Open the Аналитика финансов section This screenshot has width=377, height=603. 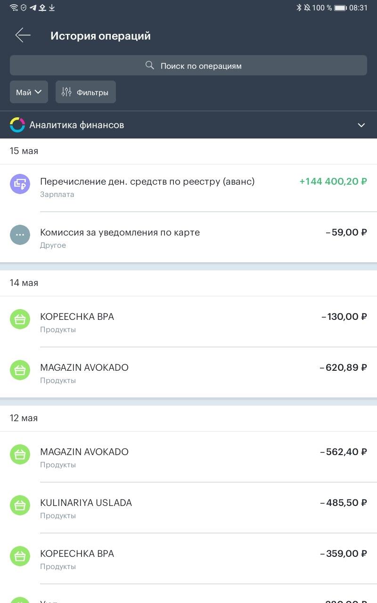77,125
